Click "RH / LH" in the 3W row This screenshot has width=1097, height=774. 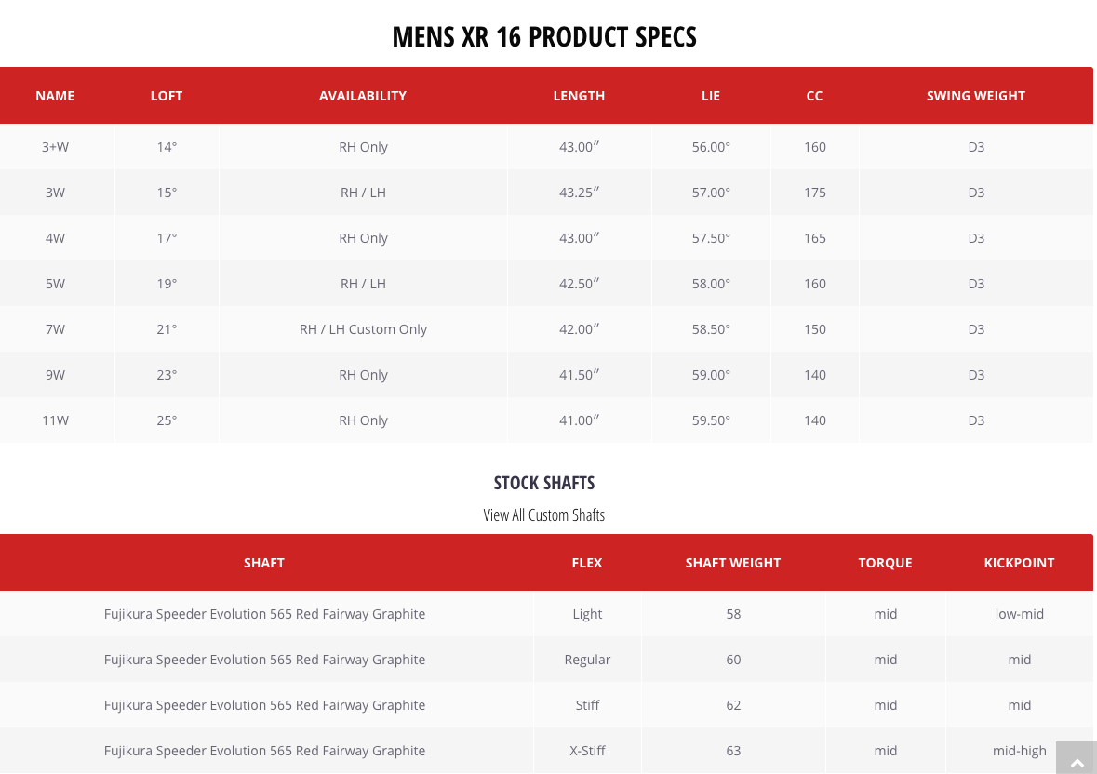coord(363,193)
